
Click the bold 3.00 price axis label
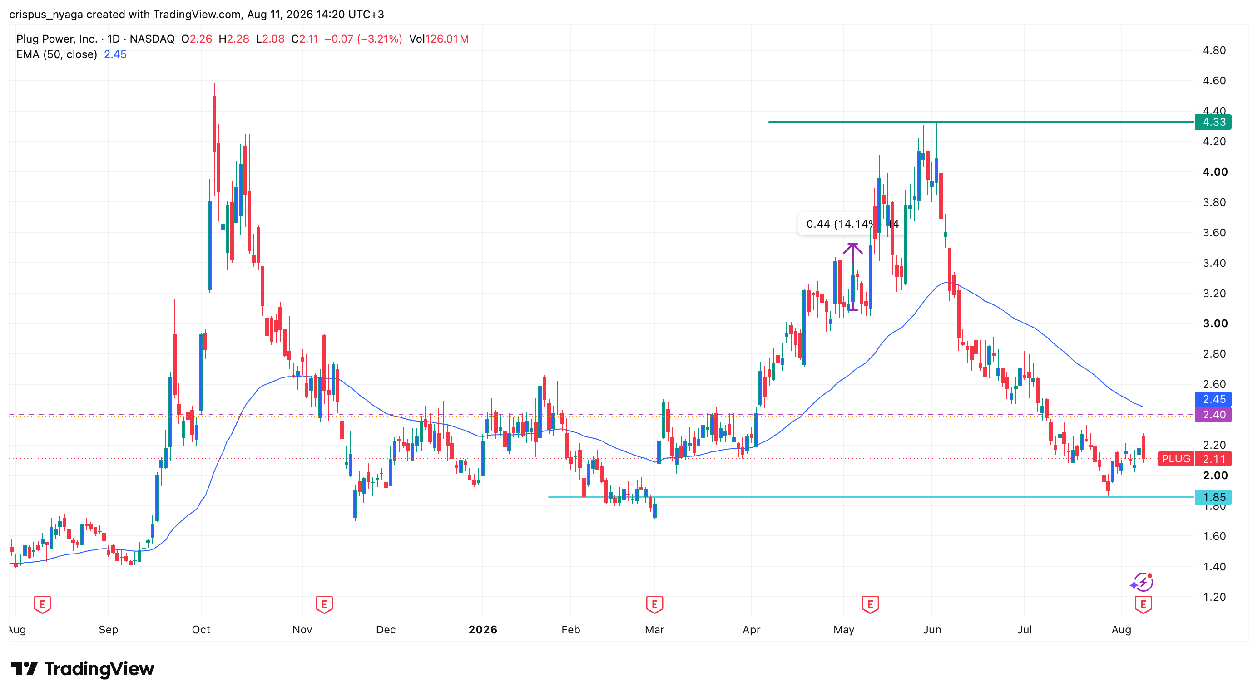click(x=1215, y=323)
